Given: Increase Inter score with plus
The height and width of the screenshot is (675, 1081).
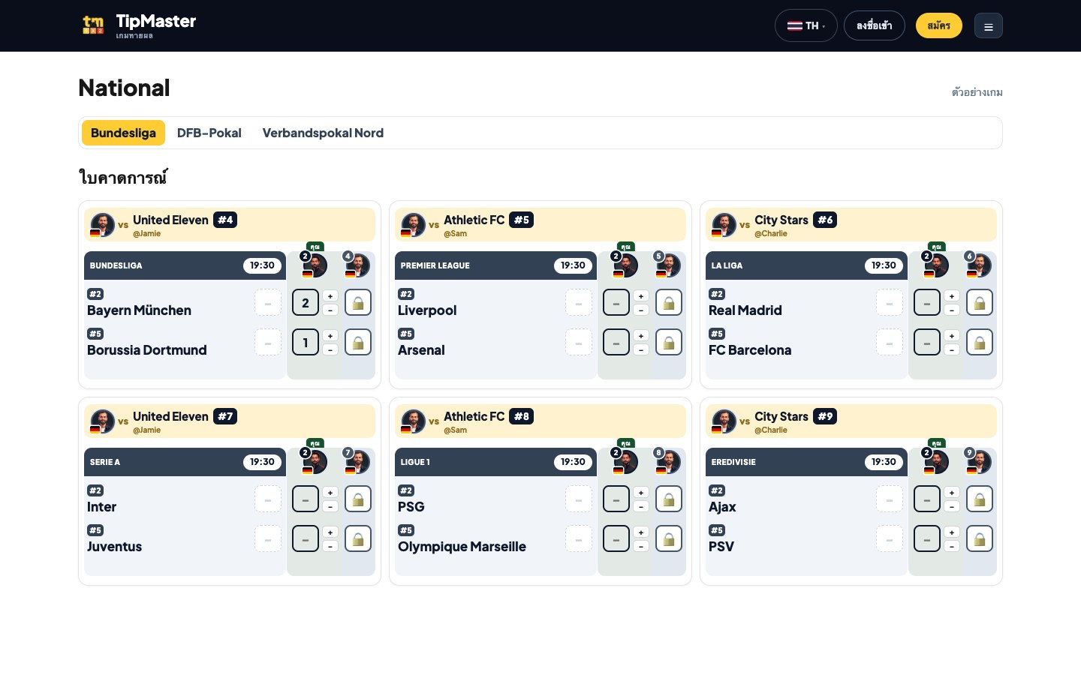Looking at the screenshot, I should click(330, 493).
